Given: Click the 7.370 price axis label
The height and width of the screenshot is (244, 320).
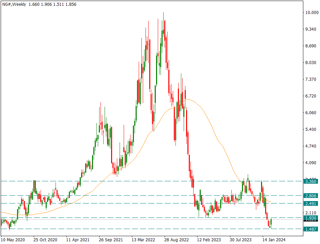Looking at the screenshot, I should point(310,79).
